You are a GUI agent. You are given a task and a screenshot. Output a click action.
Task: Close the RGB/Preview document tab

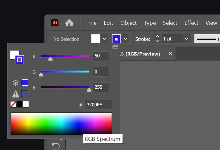point(171,54)
